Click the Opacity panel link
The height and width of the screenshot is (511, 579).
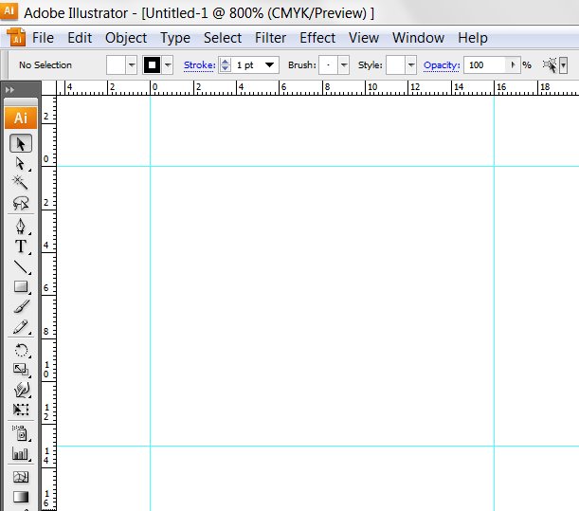click(x=442, y=65)
